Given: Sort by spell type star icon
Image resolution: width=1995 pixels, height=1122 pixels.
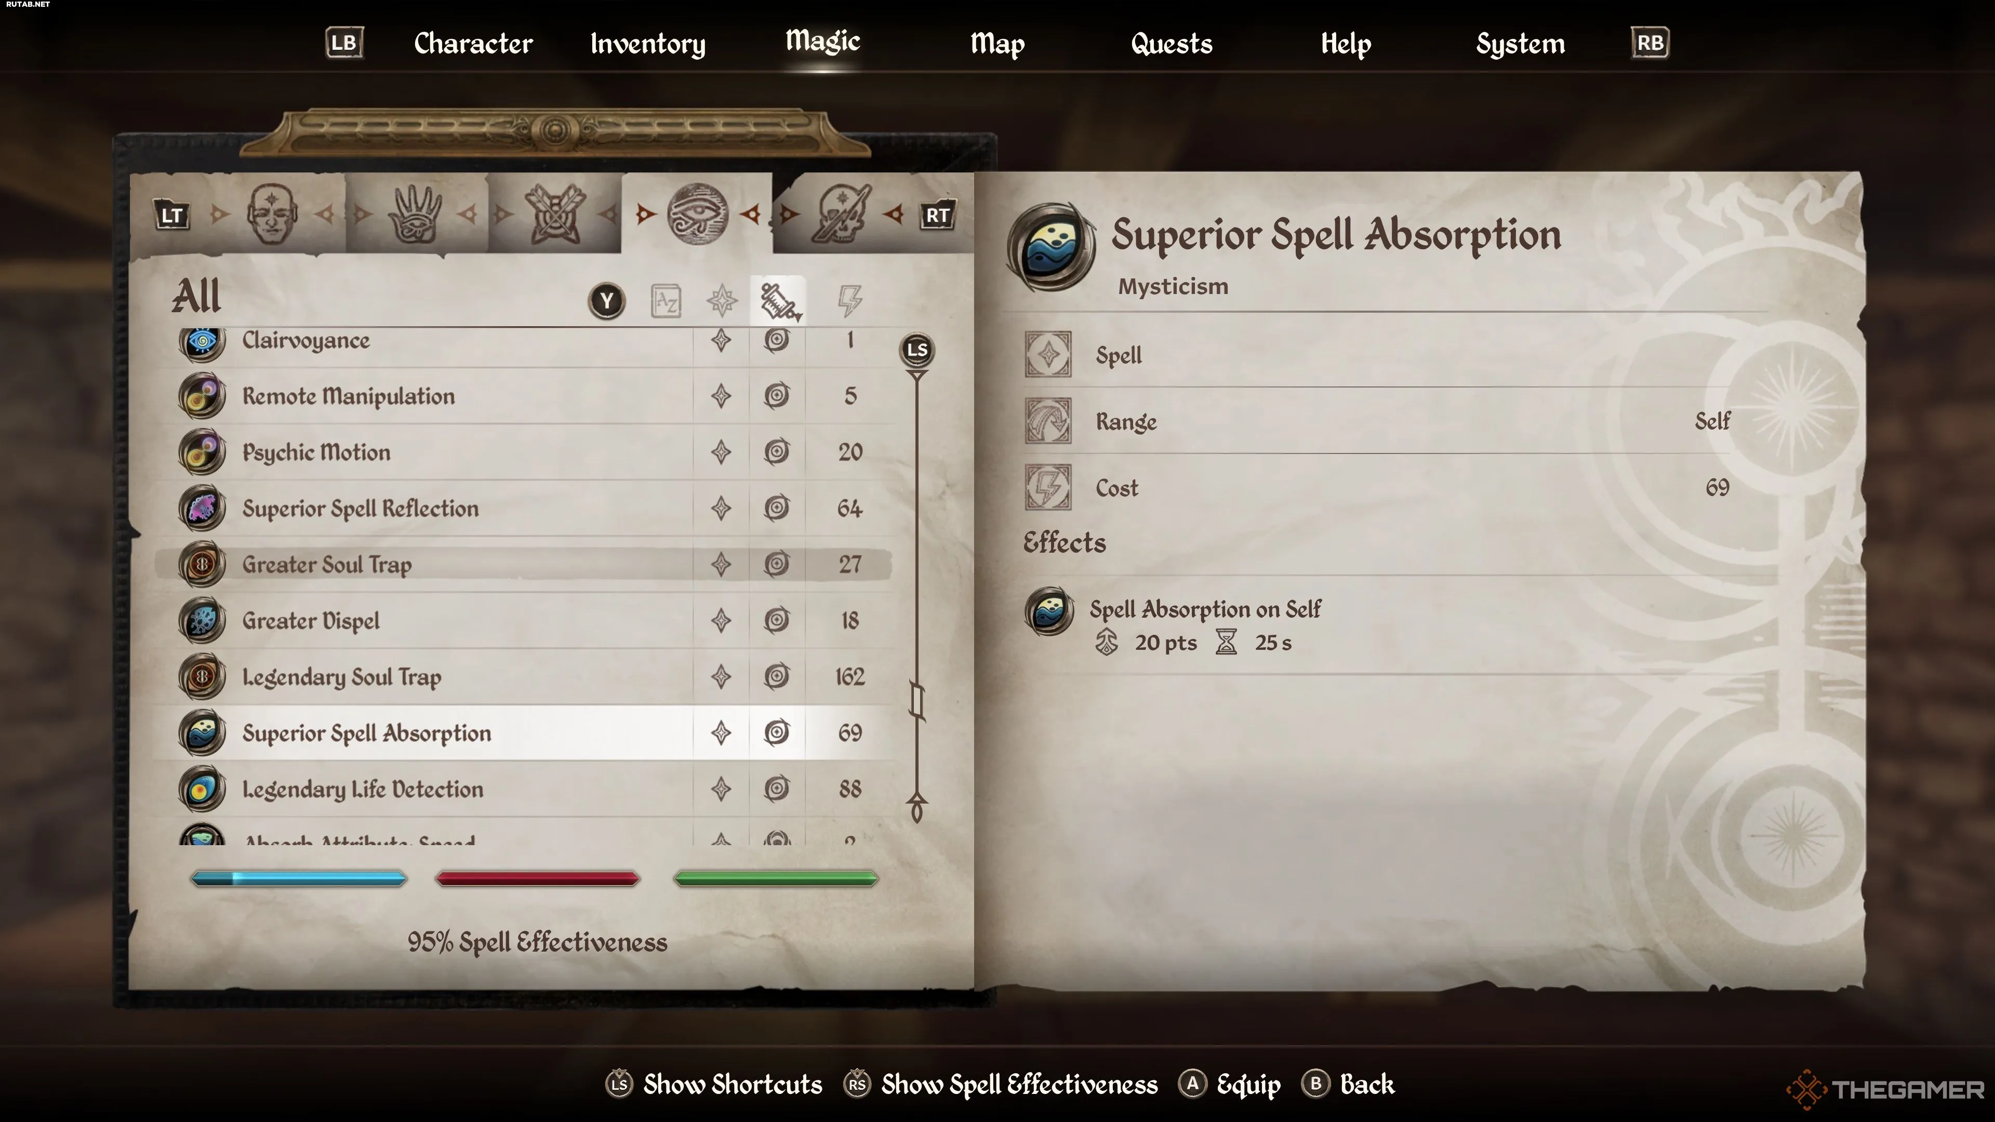Looking at the screenshot, I should [x=722, y=301].
